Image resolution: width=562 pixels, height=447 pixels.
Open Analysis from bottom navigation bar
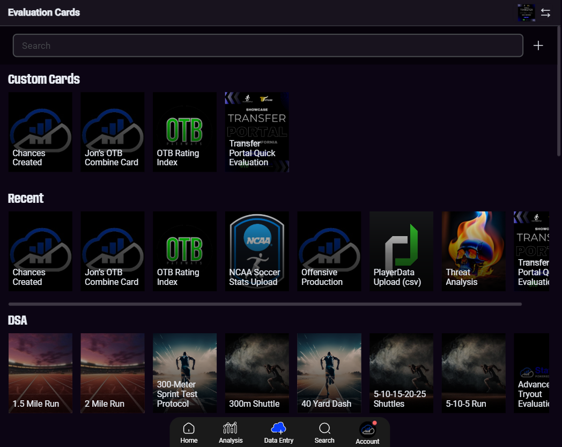[231, 433]
